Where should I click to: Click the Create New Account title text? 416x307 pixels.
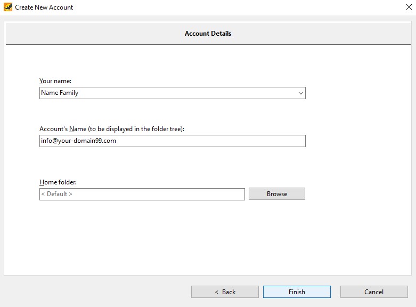(44, 7)
